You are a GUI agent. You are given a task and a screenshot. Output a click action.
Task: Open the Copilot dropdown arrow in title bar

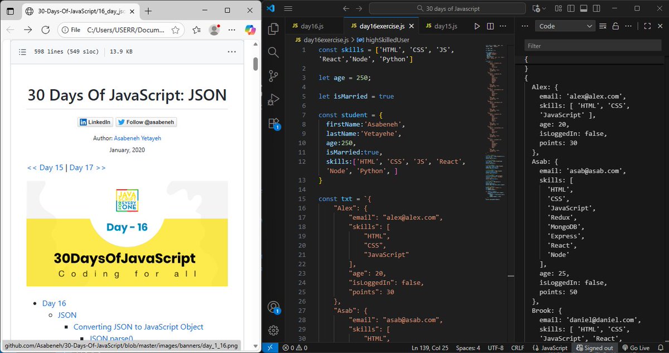tap(543, 8)
